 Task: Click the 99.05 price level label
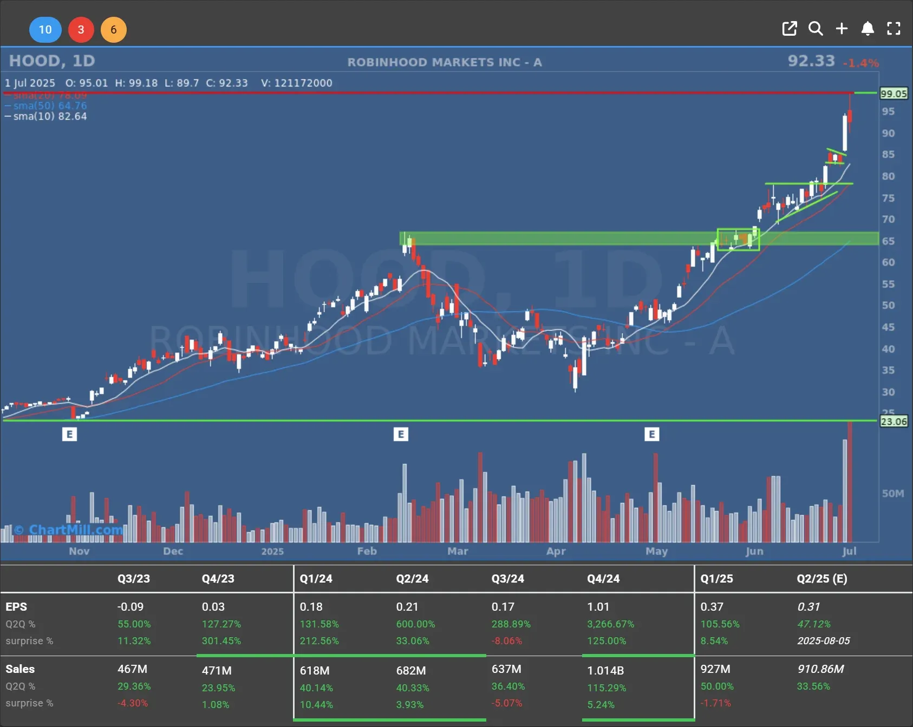click(x=894, y=94)
